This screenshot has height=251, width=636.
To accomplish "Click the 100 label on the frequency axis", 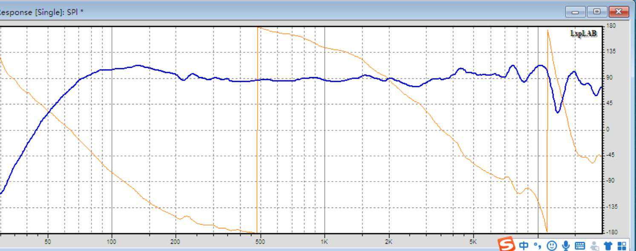I will pos(111,242).
